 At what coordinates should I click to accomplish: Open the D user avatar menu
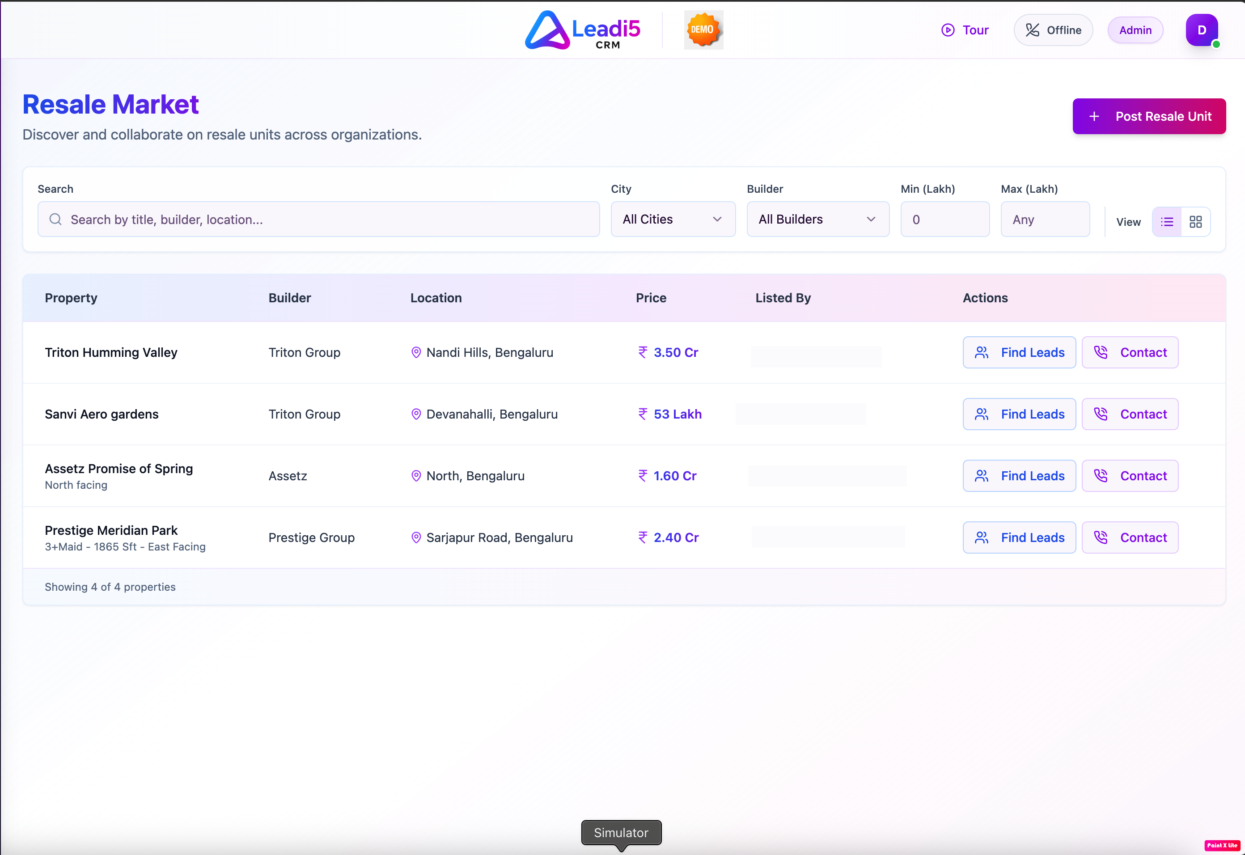pyautogui.click(x=1202, y=30)
